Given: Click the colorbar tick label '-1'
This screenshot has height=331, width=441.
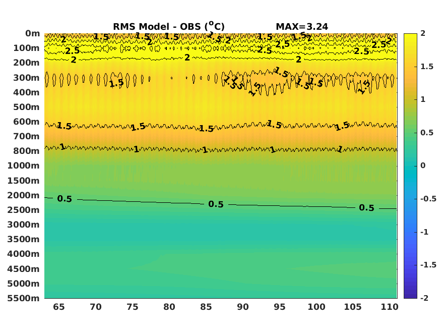Looking at the screenshot, I should (x=424, y=232).
